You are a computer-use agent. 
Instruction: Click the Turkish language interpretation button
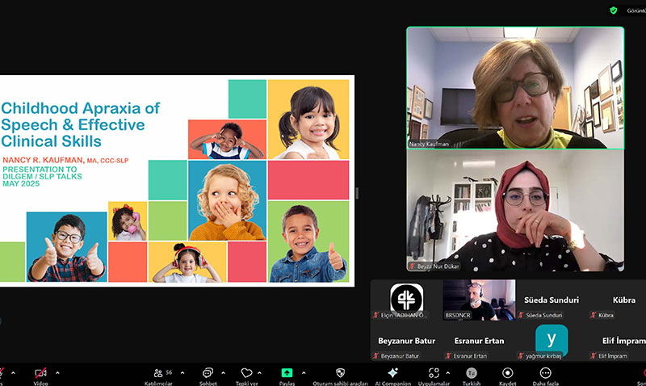coord(472,373)
